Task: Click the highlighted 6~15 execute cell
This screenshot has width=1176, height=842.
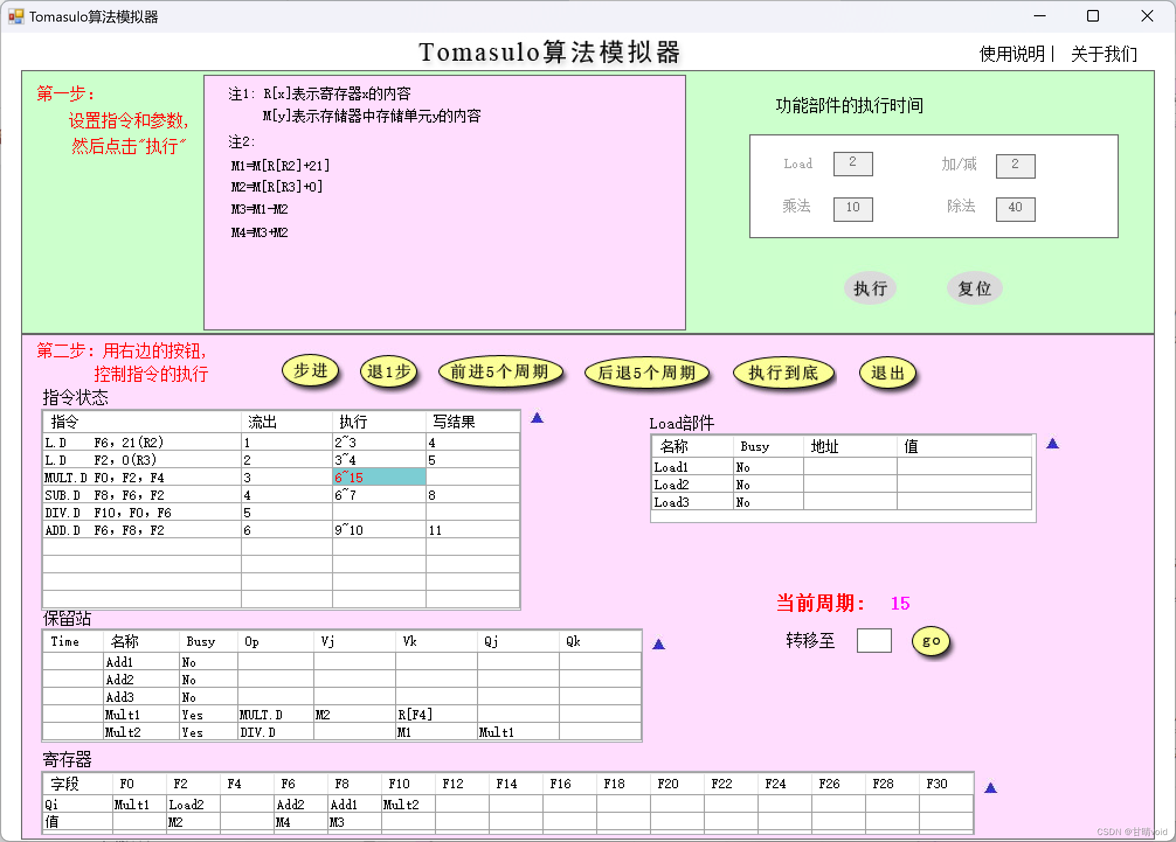Action: point(379,477)
